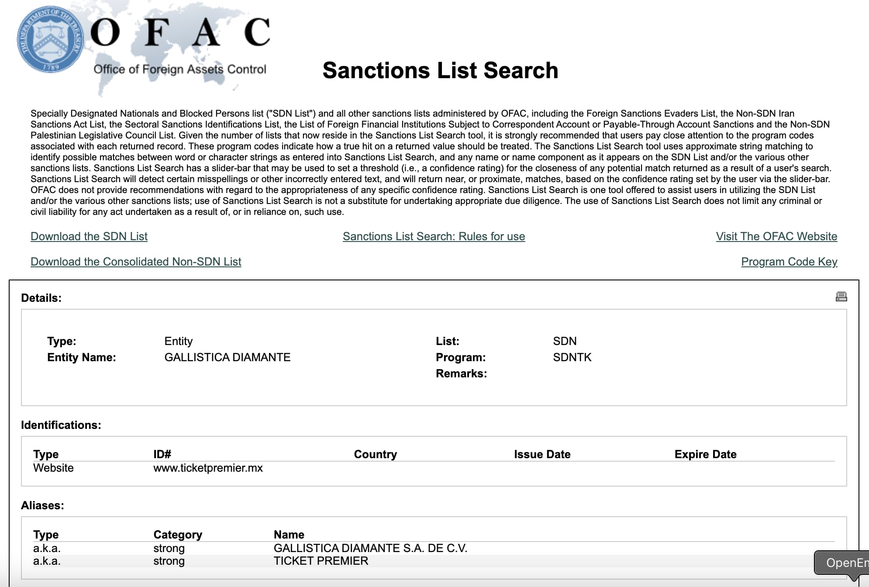Visit The OFAC Website via its link
The image size is (869, 587).
(776, 236)
